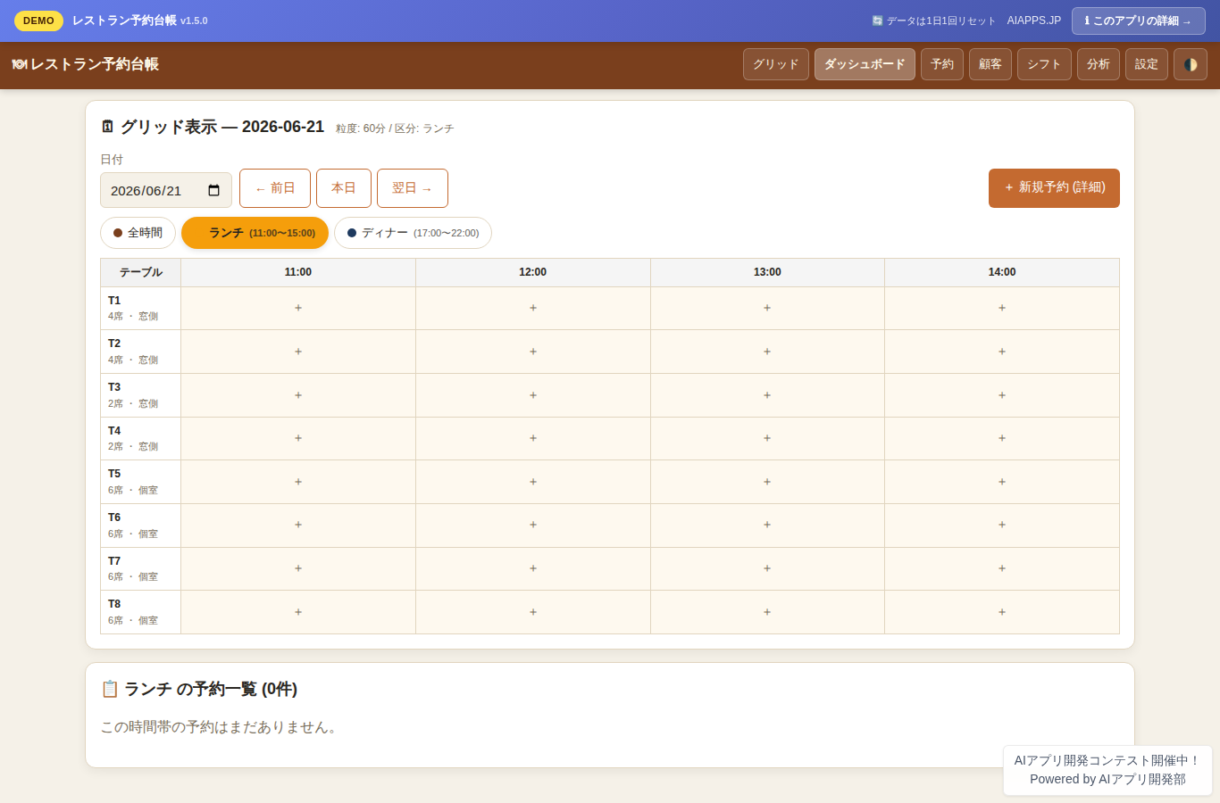Screen dimensions: 1220x803
Task: Add reservation for T5 at 12:00
Action: point(533,482)
